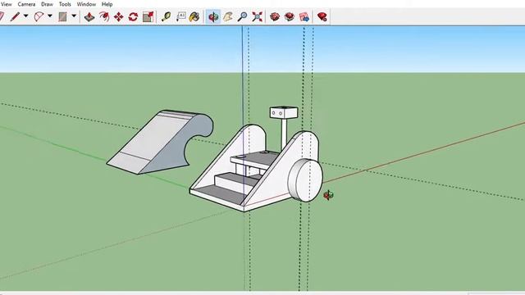Image resolution: width=525 pixels, height=295 pixels.
Task: Expand the Shapes tool dropdown arrow
Action: [x=74, y=16]
